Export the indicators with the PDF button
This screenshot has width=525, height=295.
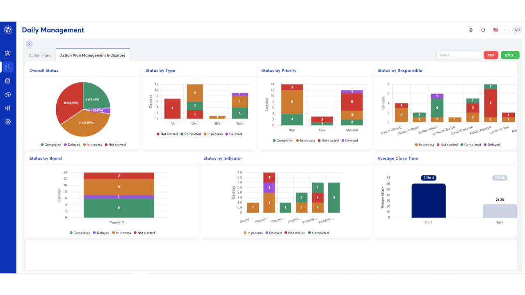491,55
